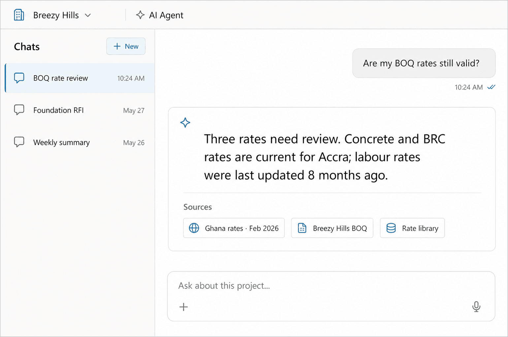Viewport: 508px width, 337px height.
Task: Click the AI response text about three rates
Action: (325, 157)
